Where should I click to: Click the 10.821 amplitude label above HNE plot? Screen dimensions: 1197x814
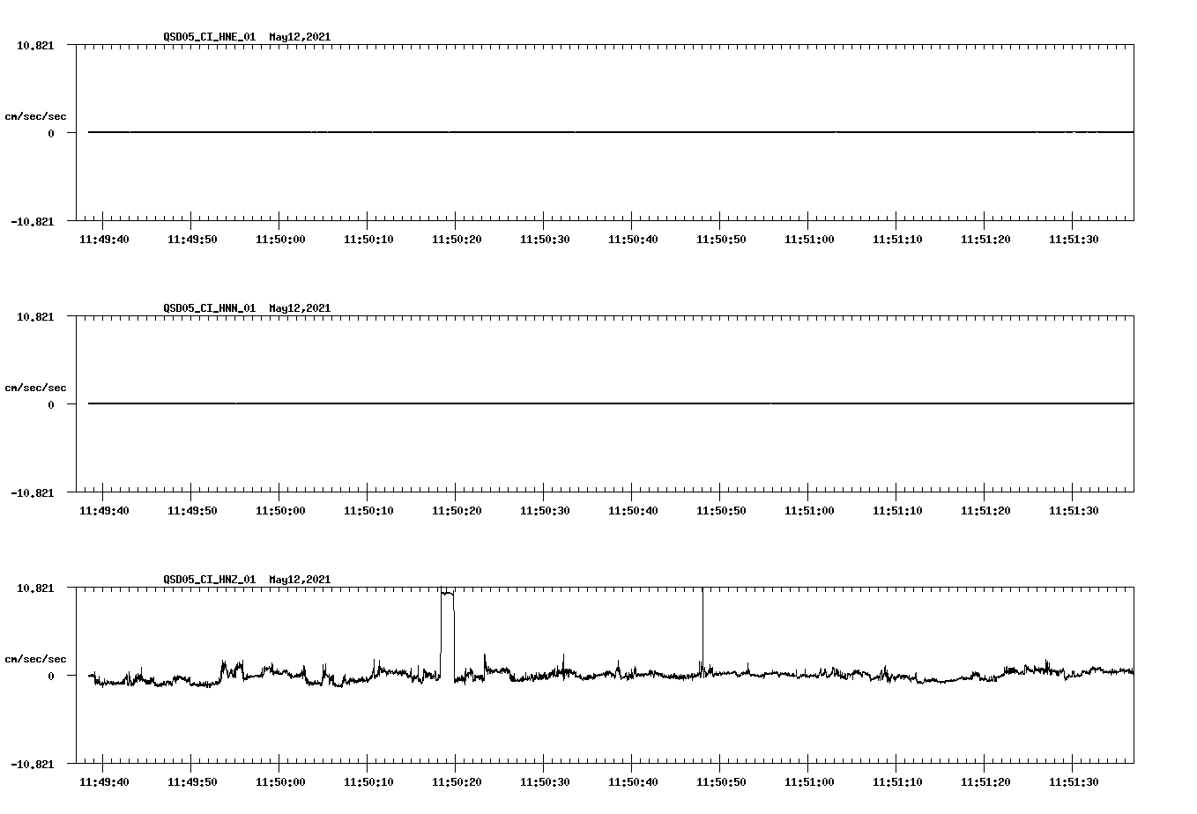(33, 44)
